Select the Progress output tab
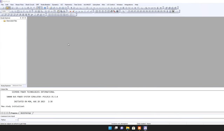Viewport: 224px width, 131px height. coord(14,113)
